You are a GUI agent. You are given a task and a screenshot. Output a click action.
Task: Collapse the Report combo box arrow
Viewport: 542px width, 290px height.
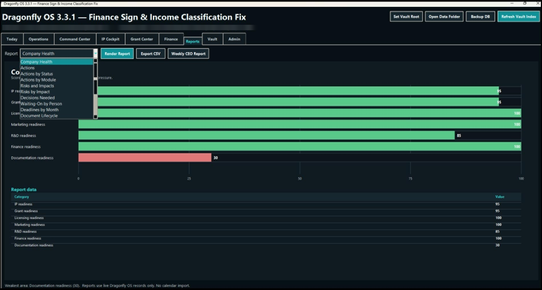click(96, 53)
